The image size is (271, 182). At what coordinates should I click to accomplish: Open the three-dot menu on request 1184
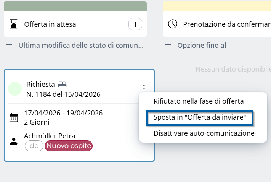click(x=144, y=87)
